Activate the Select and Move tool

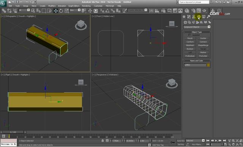pos(56,11)
